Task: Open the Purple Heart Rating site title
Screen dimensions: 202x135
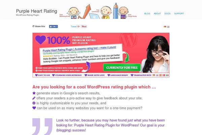Action: (37, 11)
